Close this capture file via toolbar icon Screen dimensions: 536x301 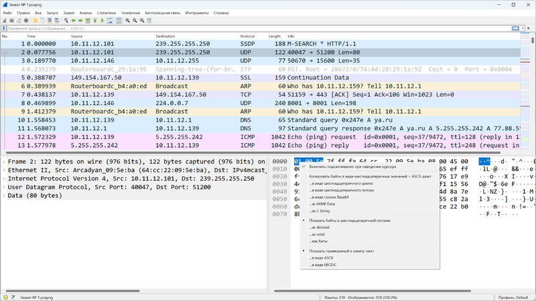[50, 21]
